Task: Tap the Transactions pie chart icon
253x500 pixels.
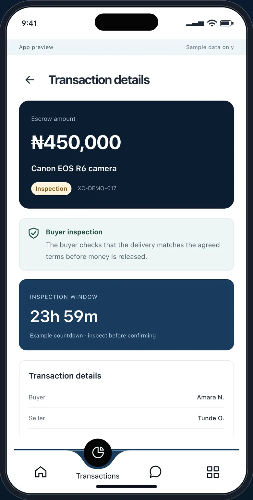Action: coord(98,452)
